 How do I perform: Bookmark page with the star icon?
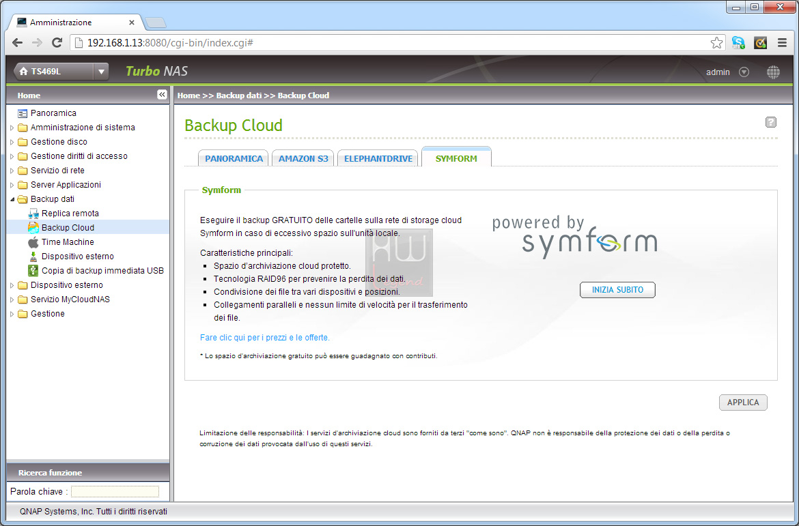[716, 43]
